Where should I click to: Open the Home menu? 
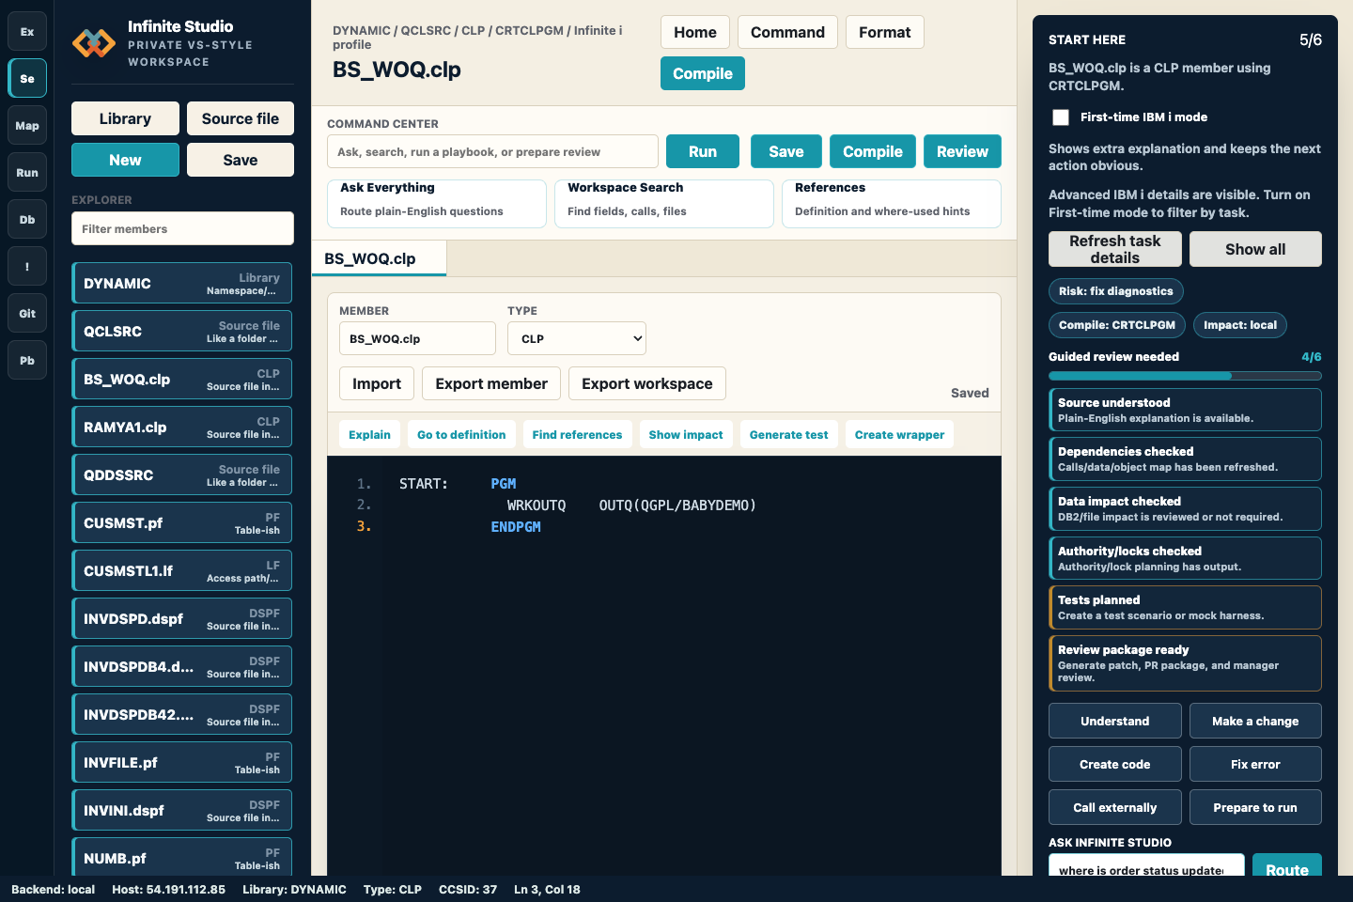(x=695, y=32)
